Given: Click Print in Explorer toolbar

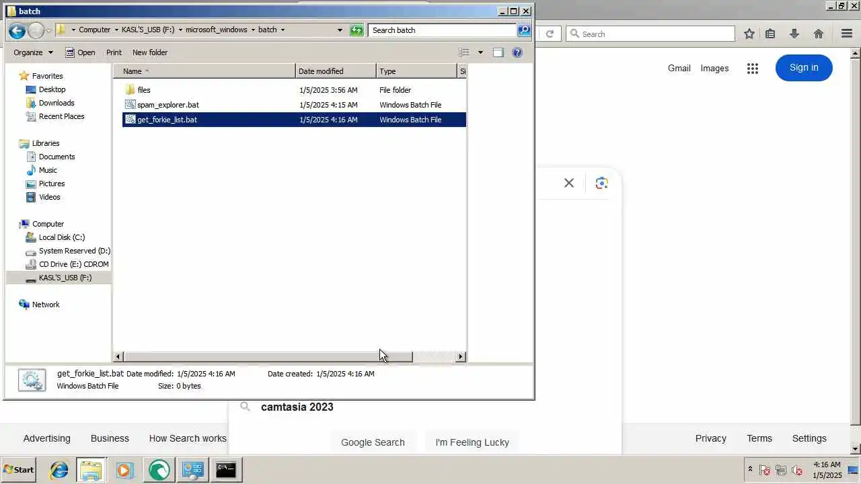Looking at the screenshot, I should coord(114,52).
